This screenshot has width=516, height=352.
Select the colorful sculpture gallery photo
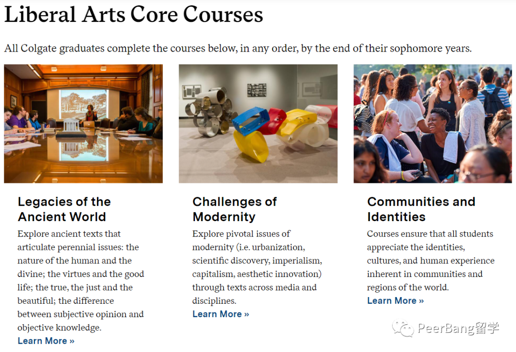pyautogui.click(x=258, y=124)
